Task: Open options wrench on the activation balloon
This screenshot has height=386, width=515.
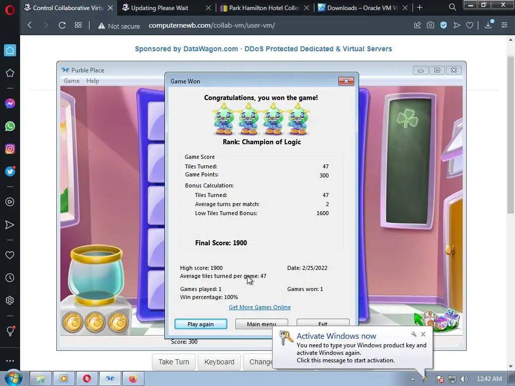Action: tap(414, 334)
